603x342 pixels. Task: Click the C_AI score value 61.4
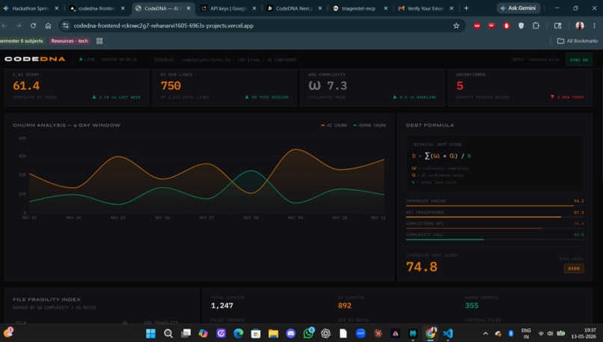point(26,85)
